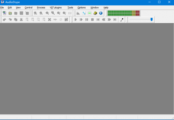Click the waveform Trim icon
This screenshot has width=174, height=120.
pos(55,20)
